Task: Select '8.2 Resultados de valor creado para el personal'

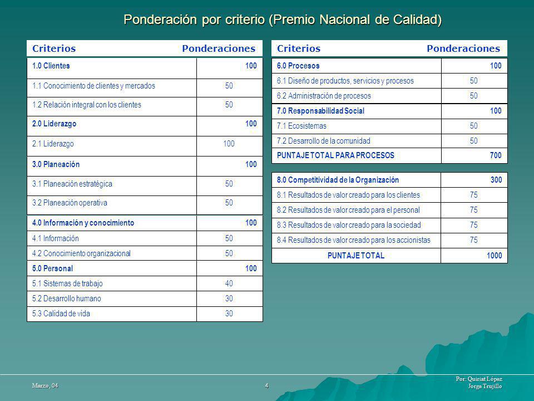Action: [348, 210]
